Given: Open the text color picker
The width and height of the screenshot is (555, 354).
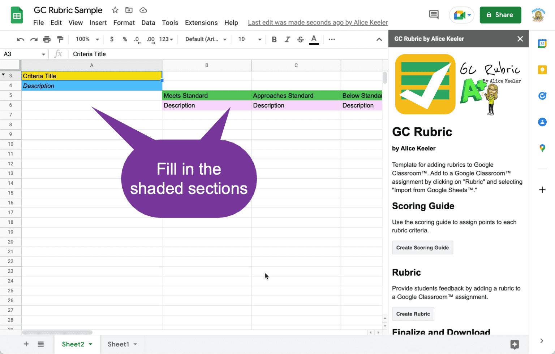Looking at the screenshot, I should [x=314, y=39].
